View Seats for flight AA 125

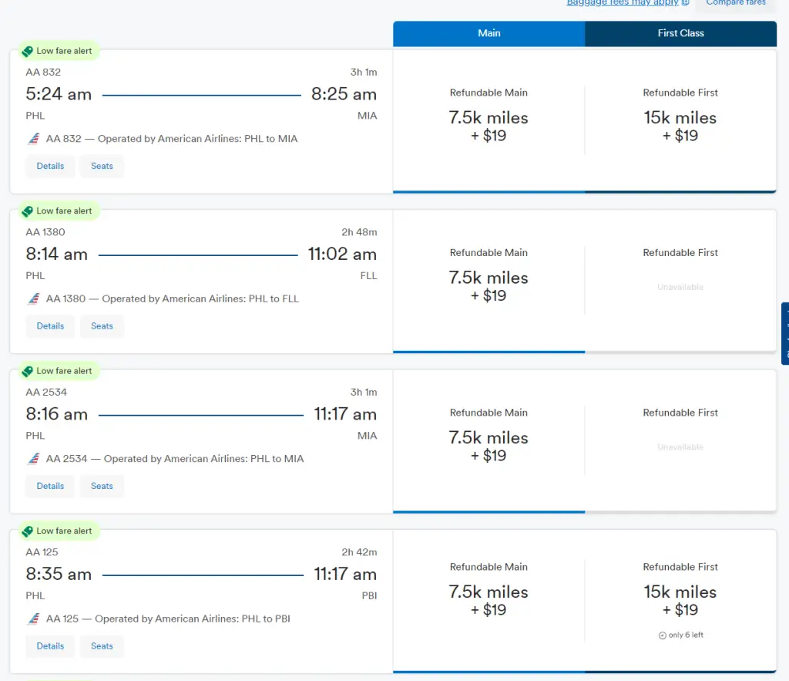(102, 646)
